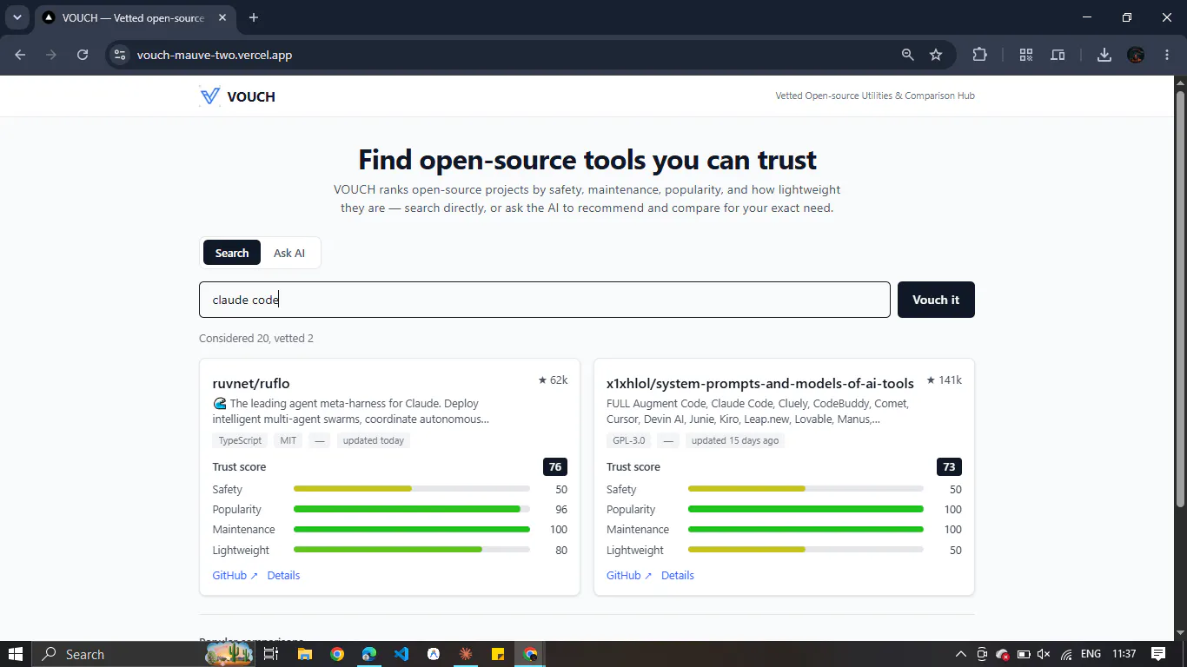Expand the tab search chevron
The image size is (1187, 667).
[x=17, y=17]
